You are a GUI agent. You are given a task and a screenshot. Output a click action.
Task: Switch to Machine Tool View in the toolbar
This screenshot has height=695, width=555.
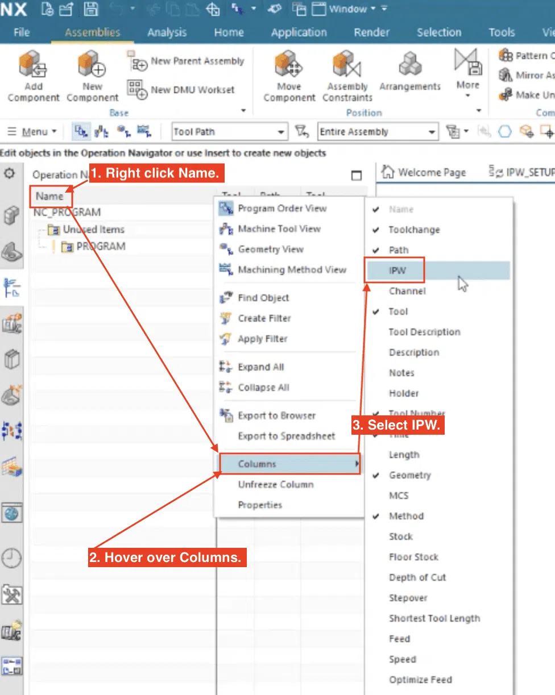tap(102, 132)
